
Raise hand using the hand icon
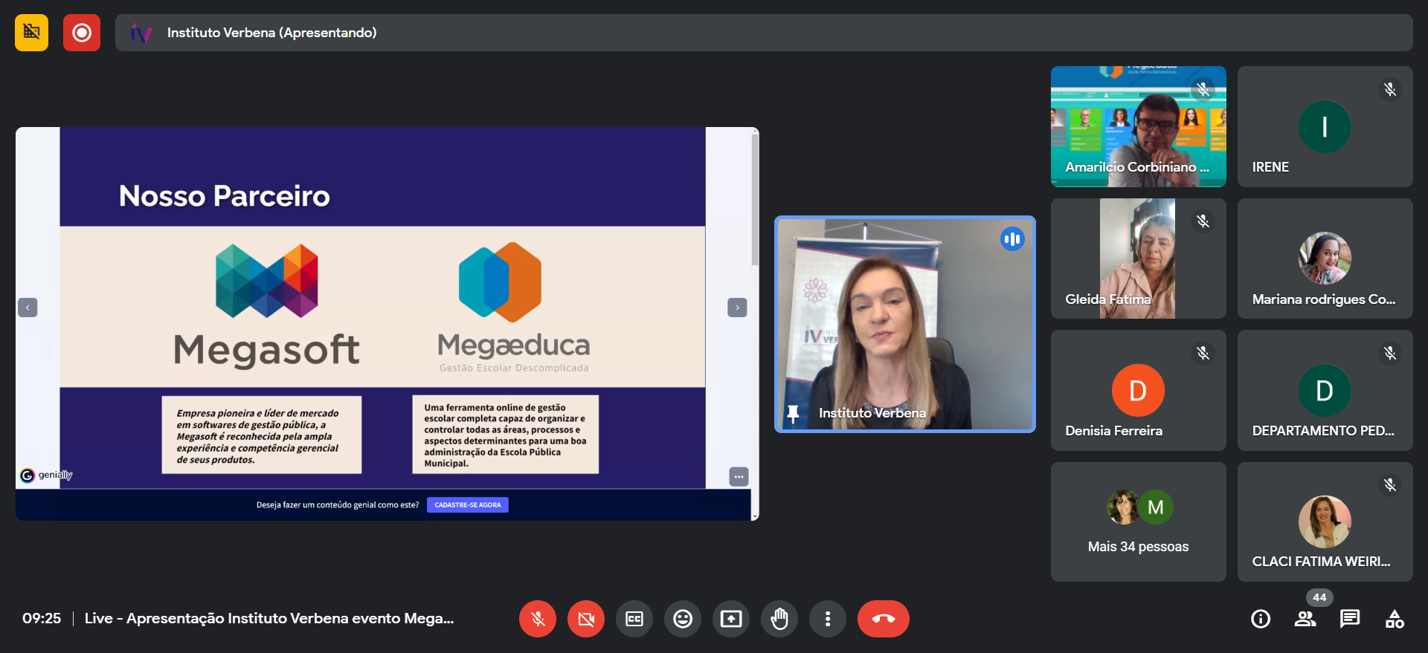tap(779, 619)
